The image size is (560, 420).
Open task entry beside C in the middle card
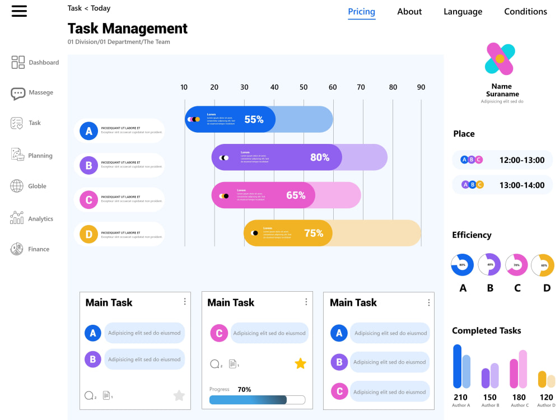click(x=269, y=333)
